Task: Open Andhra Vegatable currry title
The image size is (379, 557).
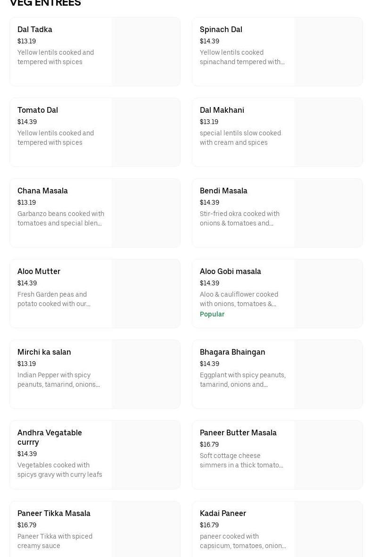Action: [49, 437]
